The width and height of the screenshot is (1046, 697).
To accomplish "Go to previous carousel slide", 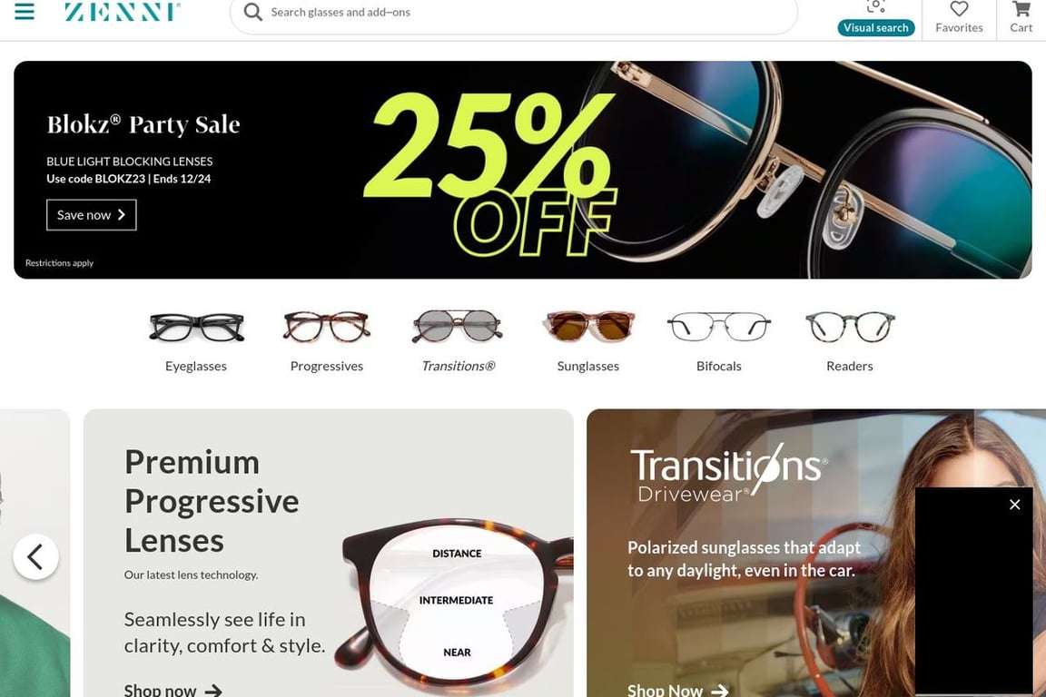I will pos(36,557).
